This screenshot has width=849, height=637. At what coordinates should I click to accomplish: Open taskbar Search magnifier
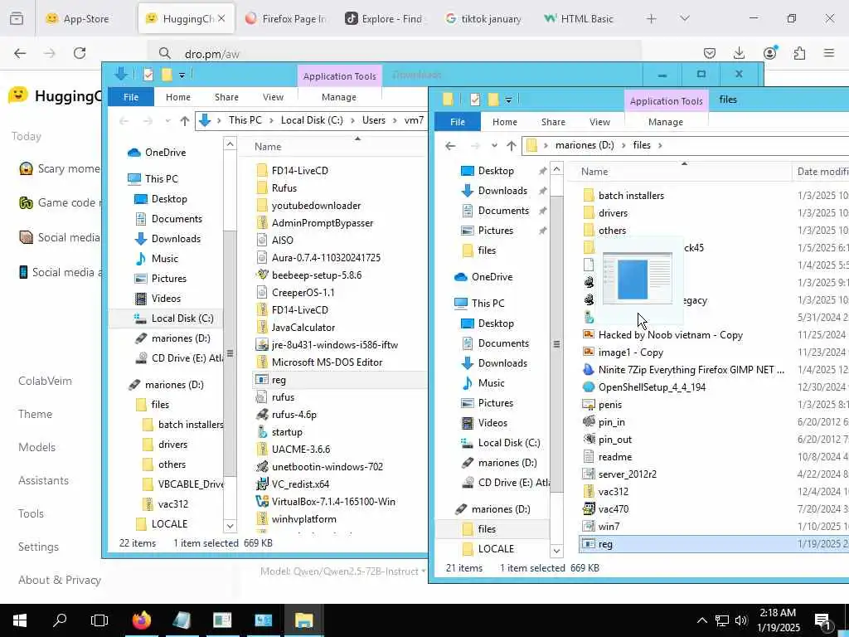[60, 620]
